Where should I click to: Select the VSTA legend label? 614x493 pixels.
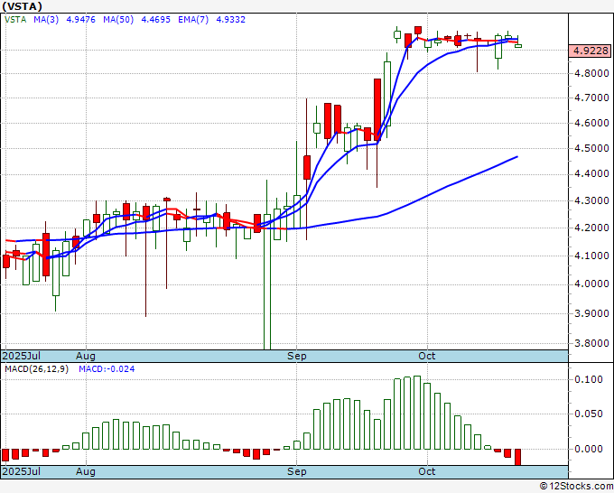[x=15, y=20]
